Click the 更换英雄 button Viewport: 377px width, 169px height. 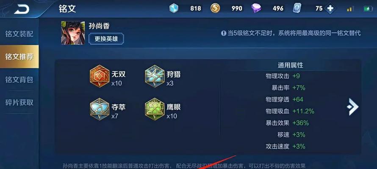pos(106,39)
